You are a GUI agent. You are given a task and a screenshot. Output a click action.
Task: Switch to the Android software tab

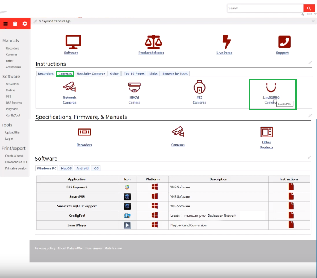pos(83,168)
